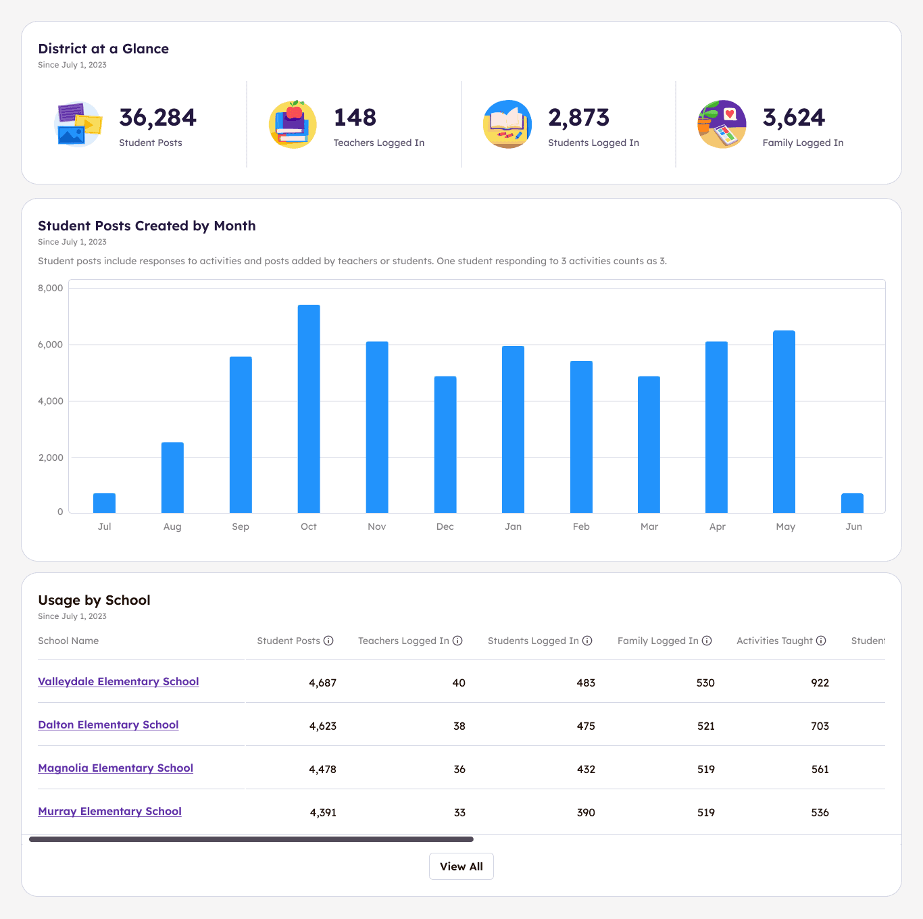Image resolution: width=923 pixels, height=919 pixels.
Task: Click the View All button
Action: point(461,866)
